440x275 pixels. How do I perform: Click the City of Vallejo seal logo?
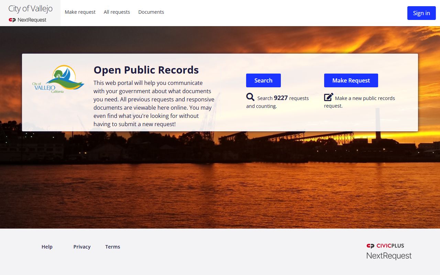(x=58, y=79)
